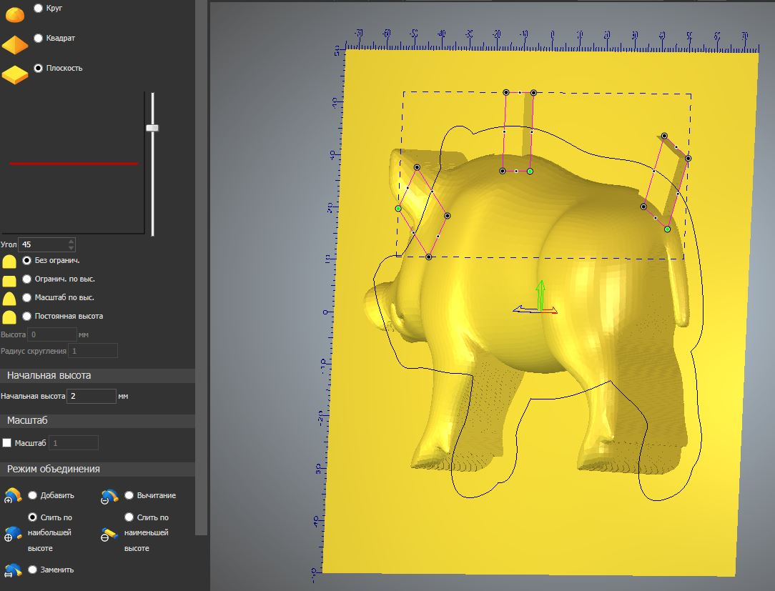Click the Вычитание subtract mode icon
Viewport: 775px width, 591px height.
(109, 496)
